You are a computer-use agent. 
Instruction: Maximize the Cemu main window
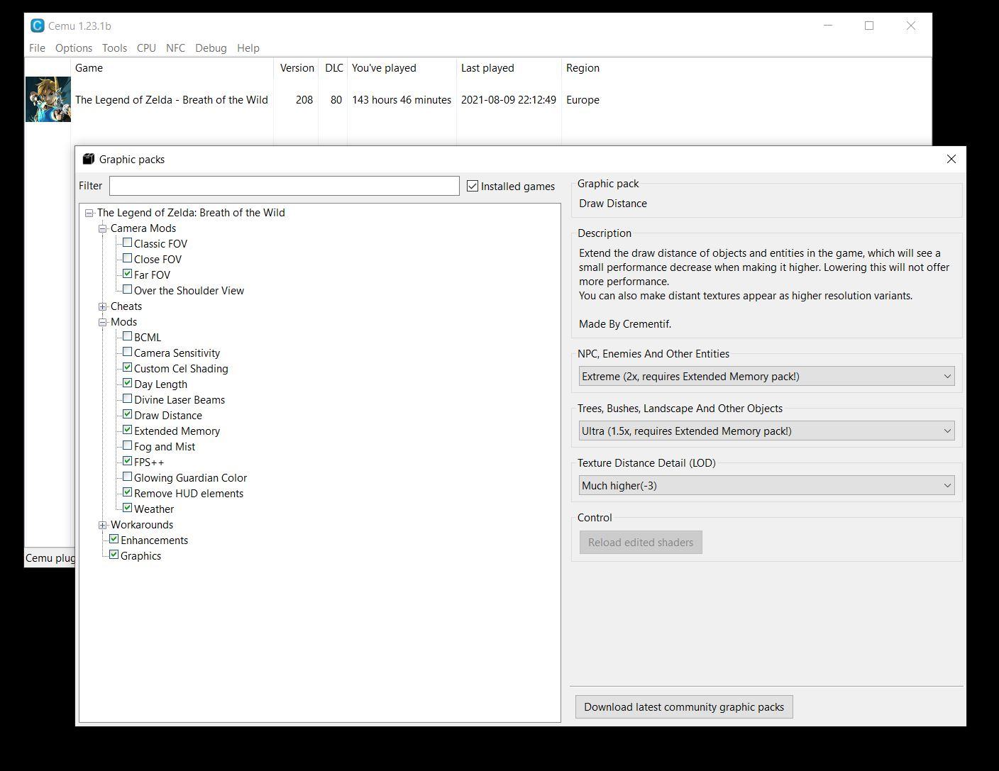point(869,26)
